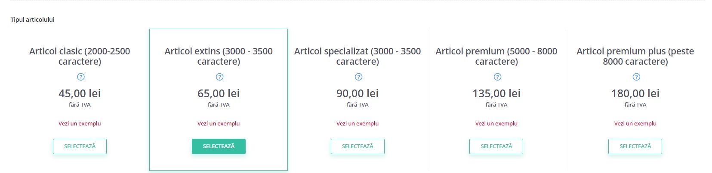The image size is (712, 173).
Task: Click the 135,00 lei price text
Action: pos(496,93)
